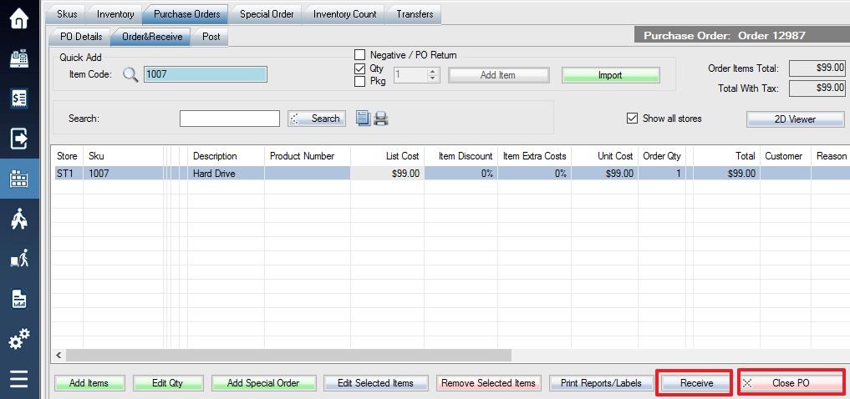Viewport: 850px width, 399px height.
Task: Select the Hard Drive description cell
Action: pyautogui.click(x=226, y=174)
